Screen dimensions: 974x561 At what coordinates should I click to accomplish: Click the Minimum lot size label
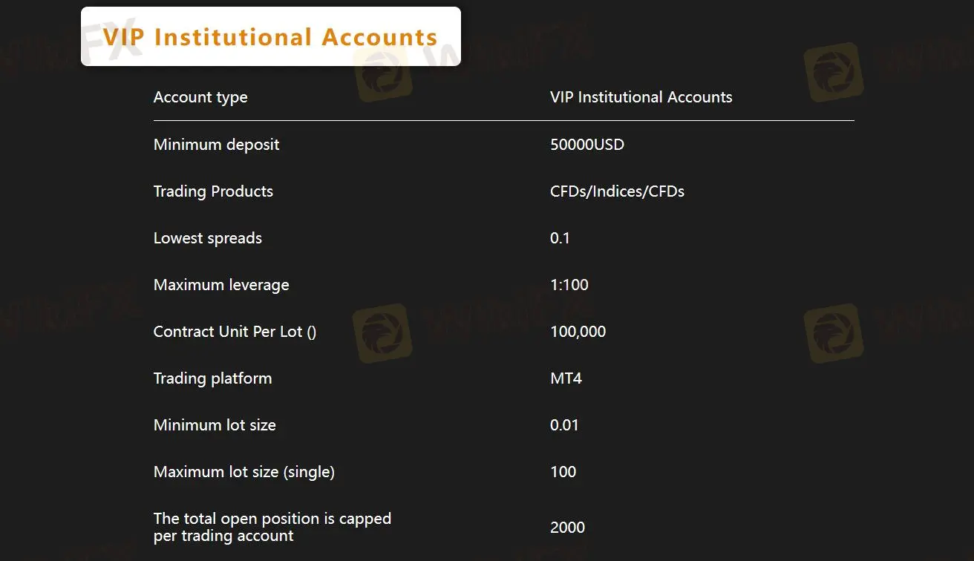pyautogui.click(x=215, y=424)
